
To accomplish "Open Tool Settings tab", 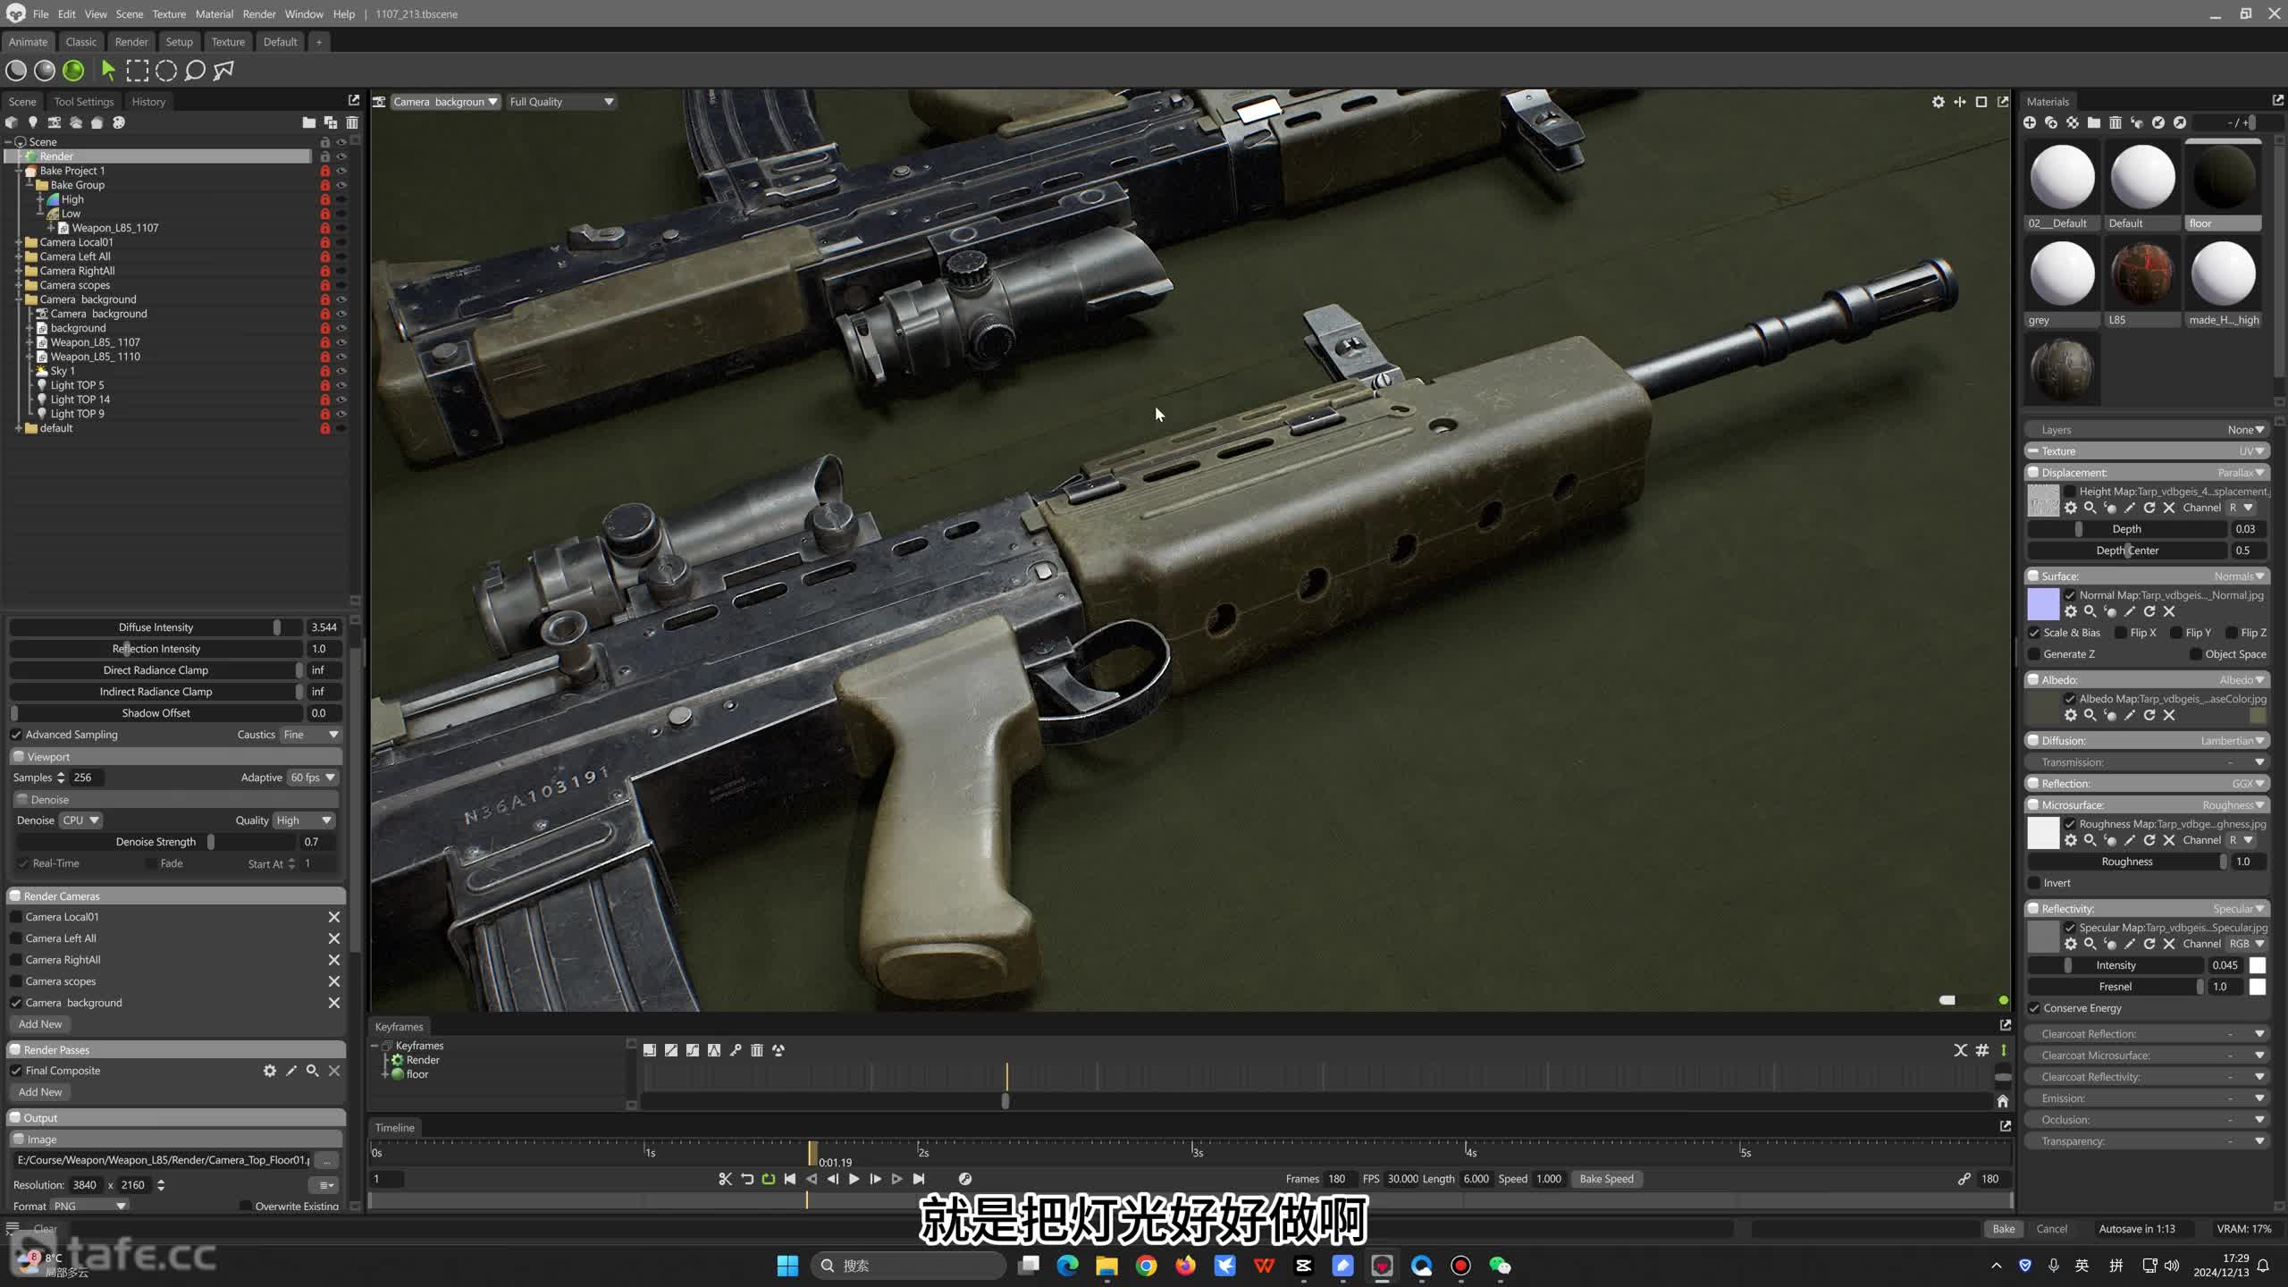I will pyautogui.click(x=83, y=102).
